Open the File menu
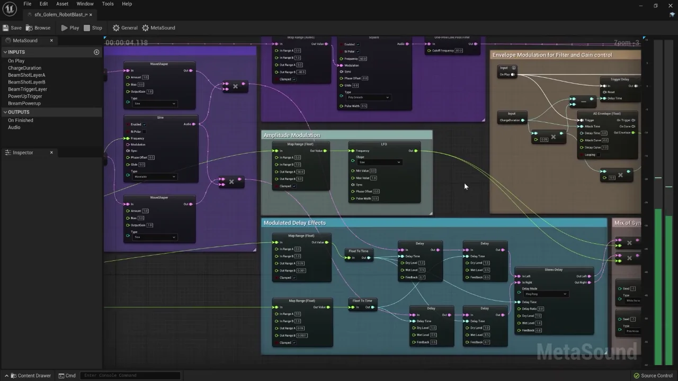 (27, 4)
